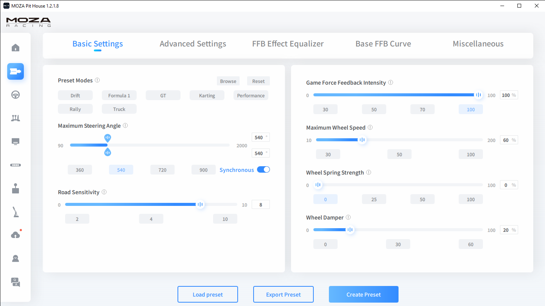
Task: Open the user account sidebar icon
Action: [x=16, y=258]
